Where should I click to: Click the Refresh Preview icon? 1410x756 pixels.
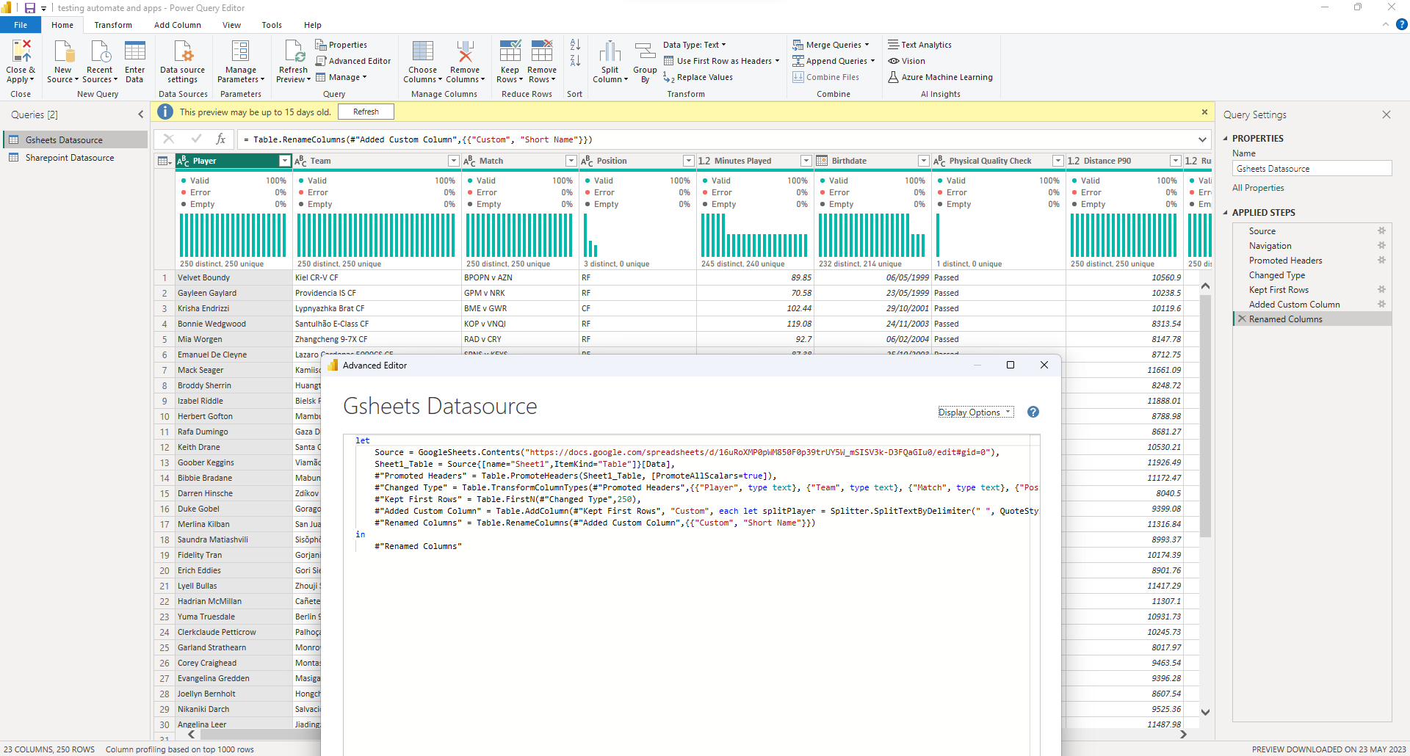(x=294, y=51)
